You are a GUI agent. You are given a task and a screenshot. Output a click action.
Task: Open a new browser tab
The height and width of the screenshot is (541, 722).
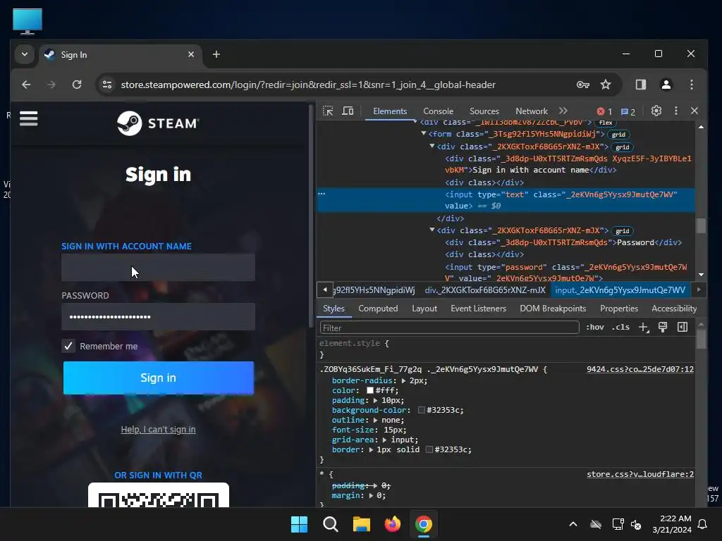216,54
